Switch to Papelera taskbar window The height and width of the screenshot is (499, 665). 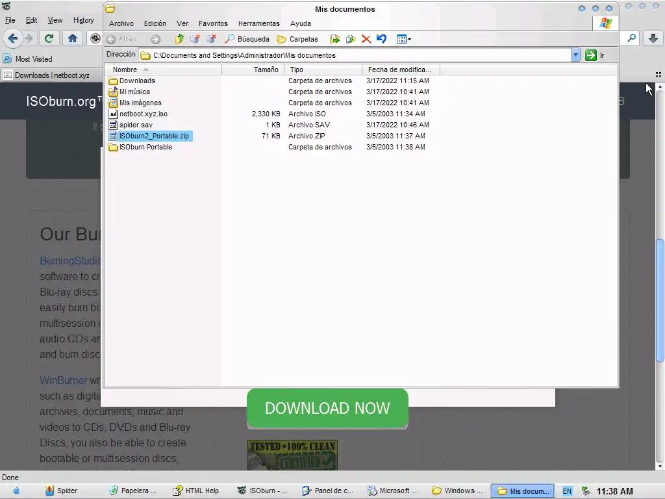[134, 491]
